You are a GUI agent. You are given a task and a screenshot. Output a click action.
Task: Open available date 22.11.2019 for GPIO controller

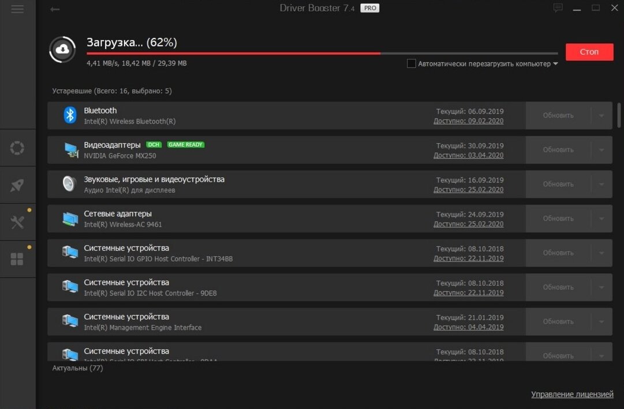tap(468, 259)
